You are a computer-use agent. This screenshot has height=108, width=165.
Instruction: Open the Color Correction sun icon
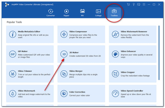tap(64, 93)
